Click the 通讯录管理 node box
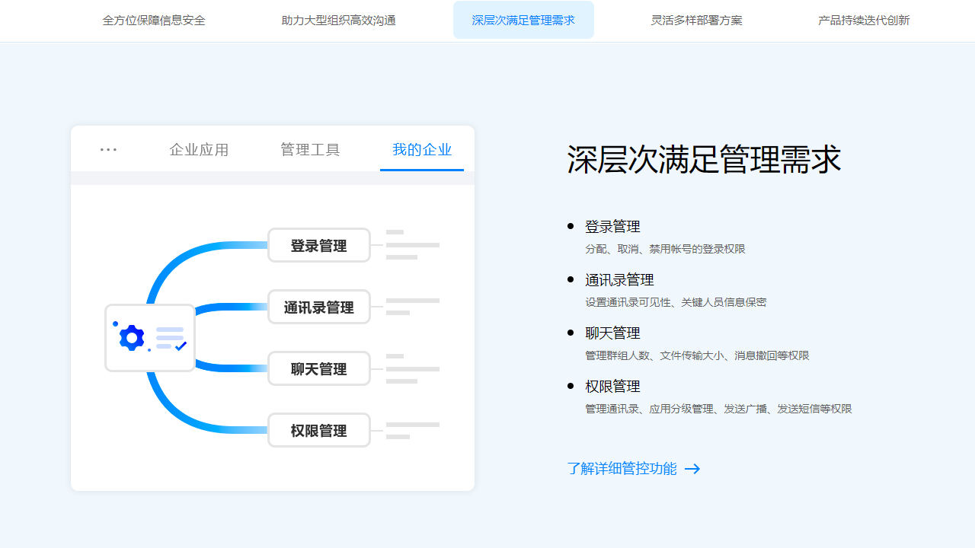This screenshot has width=975, height=548. click(318, 307)
